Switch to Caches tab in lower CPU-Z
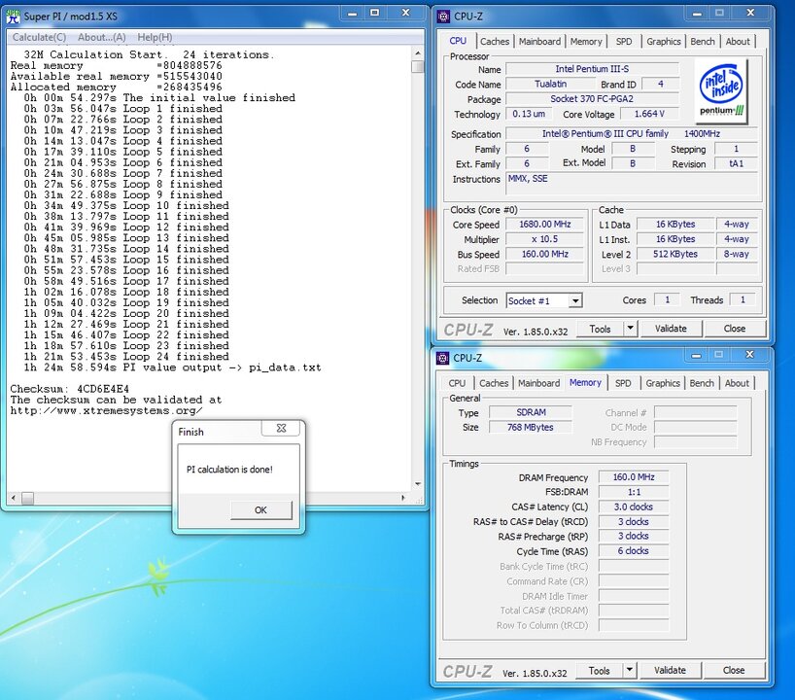This screenshot has width=795, height=700. (494, 383)
